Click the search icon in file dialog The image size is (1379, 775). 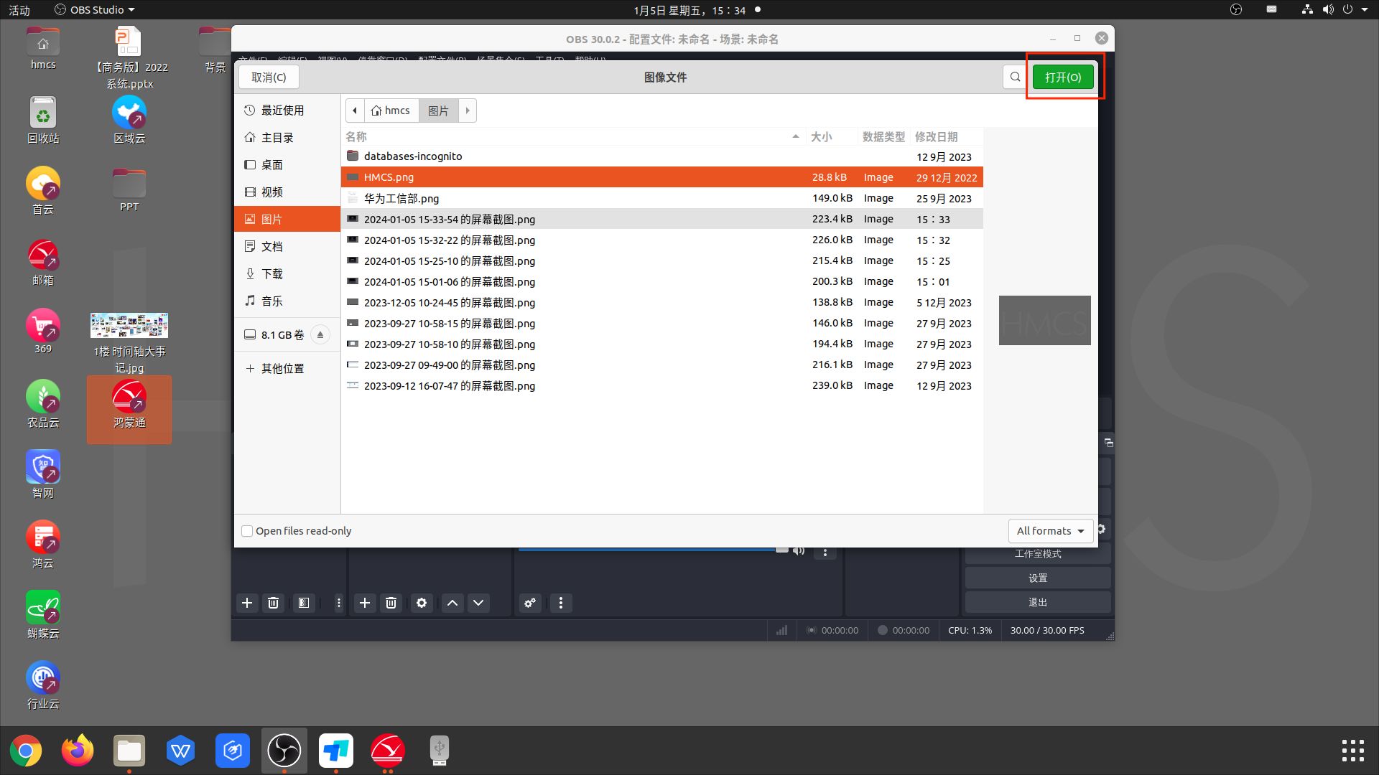pyautogui.click(x=1015, y=77)
